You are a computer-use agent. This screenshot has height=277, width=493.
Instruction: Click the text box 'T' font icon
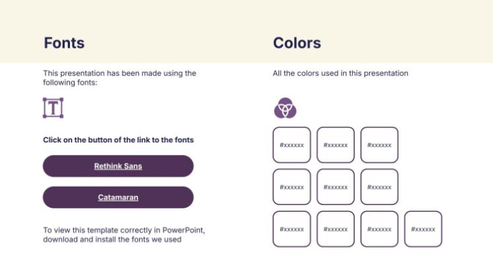53,108
